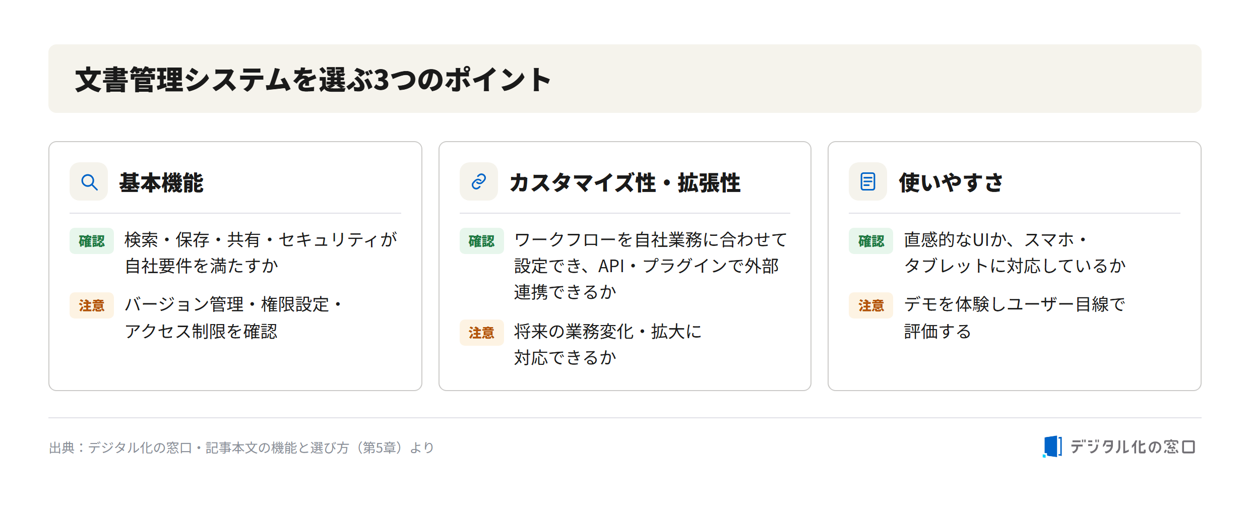Click the text about 検索・保存・共有・セキュリティ
The width and height of the screenshot is (1250, 506).
tap(261, 252)
